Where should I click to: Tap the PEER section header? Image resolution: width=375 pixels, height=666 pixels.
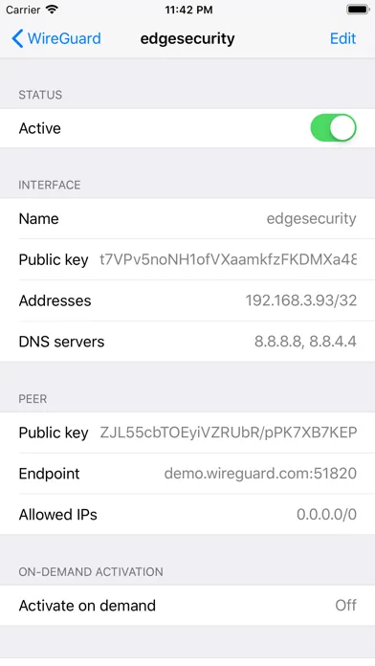point(33,399)
